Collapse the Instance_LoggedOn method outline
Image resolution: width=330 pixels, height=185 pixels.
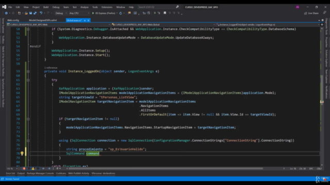[x=28, y=71]
